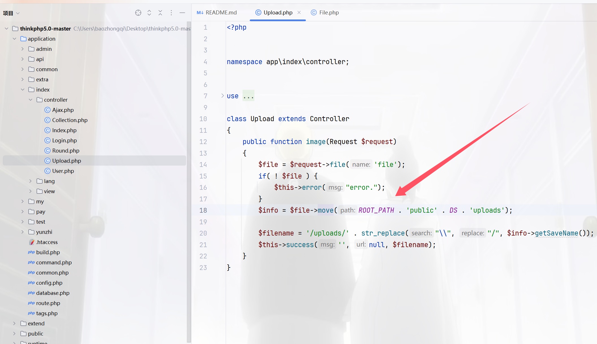Collapse the controller folder

pos(31,100)
